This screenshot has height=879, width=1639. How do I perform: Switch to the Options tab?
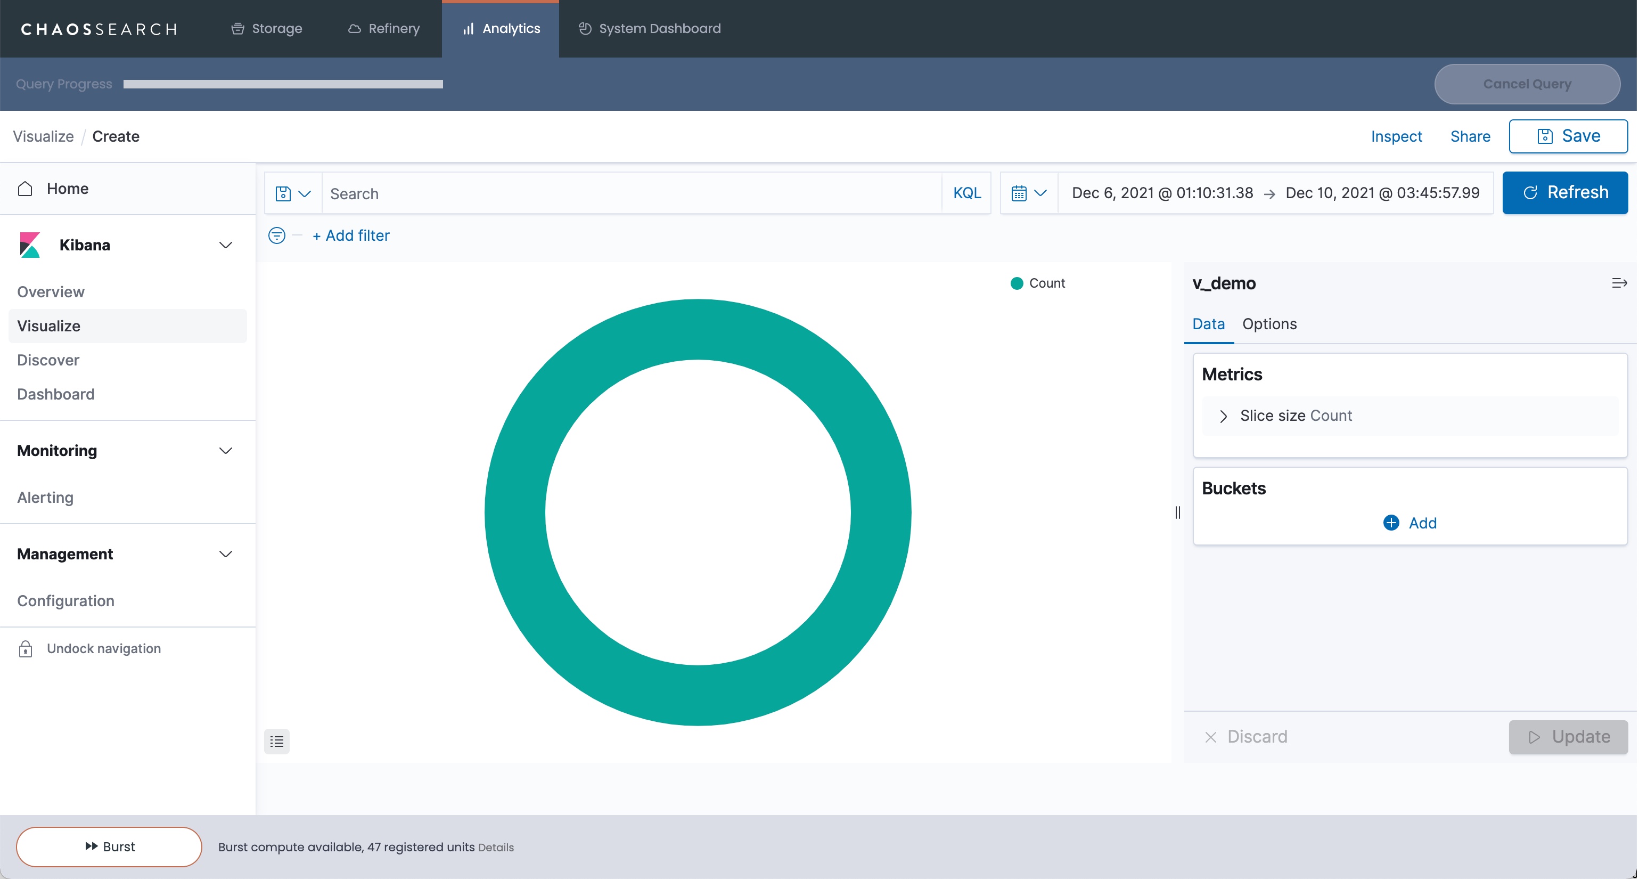pos(1269,324)
